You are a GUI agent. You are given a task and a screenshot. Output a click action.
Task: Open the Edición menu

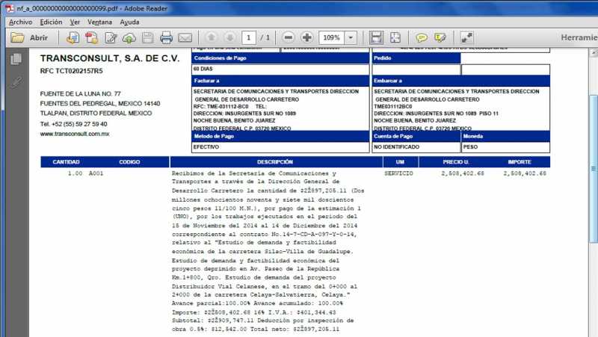51,22
